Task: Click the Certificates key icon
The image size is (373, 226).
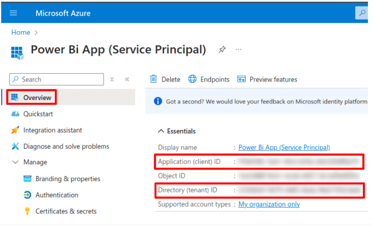Action: [27, 211]
